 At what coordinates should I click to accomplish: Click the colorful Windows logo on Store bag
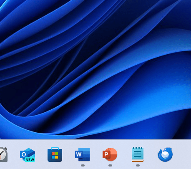pos(55,155)
